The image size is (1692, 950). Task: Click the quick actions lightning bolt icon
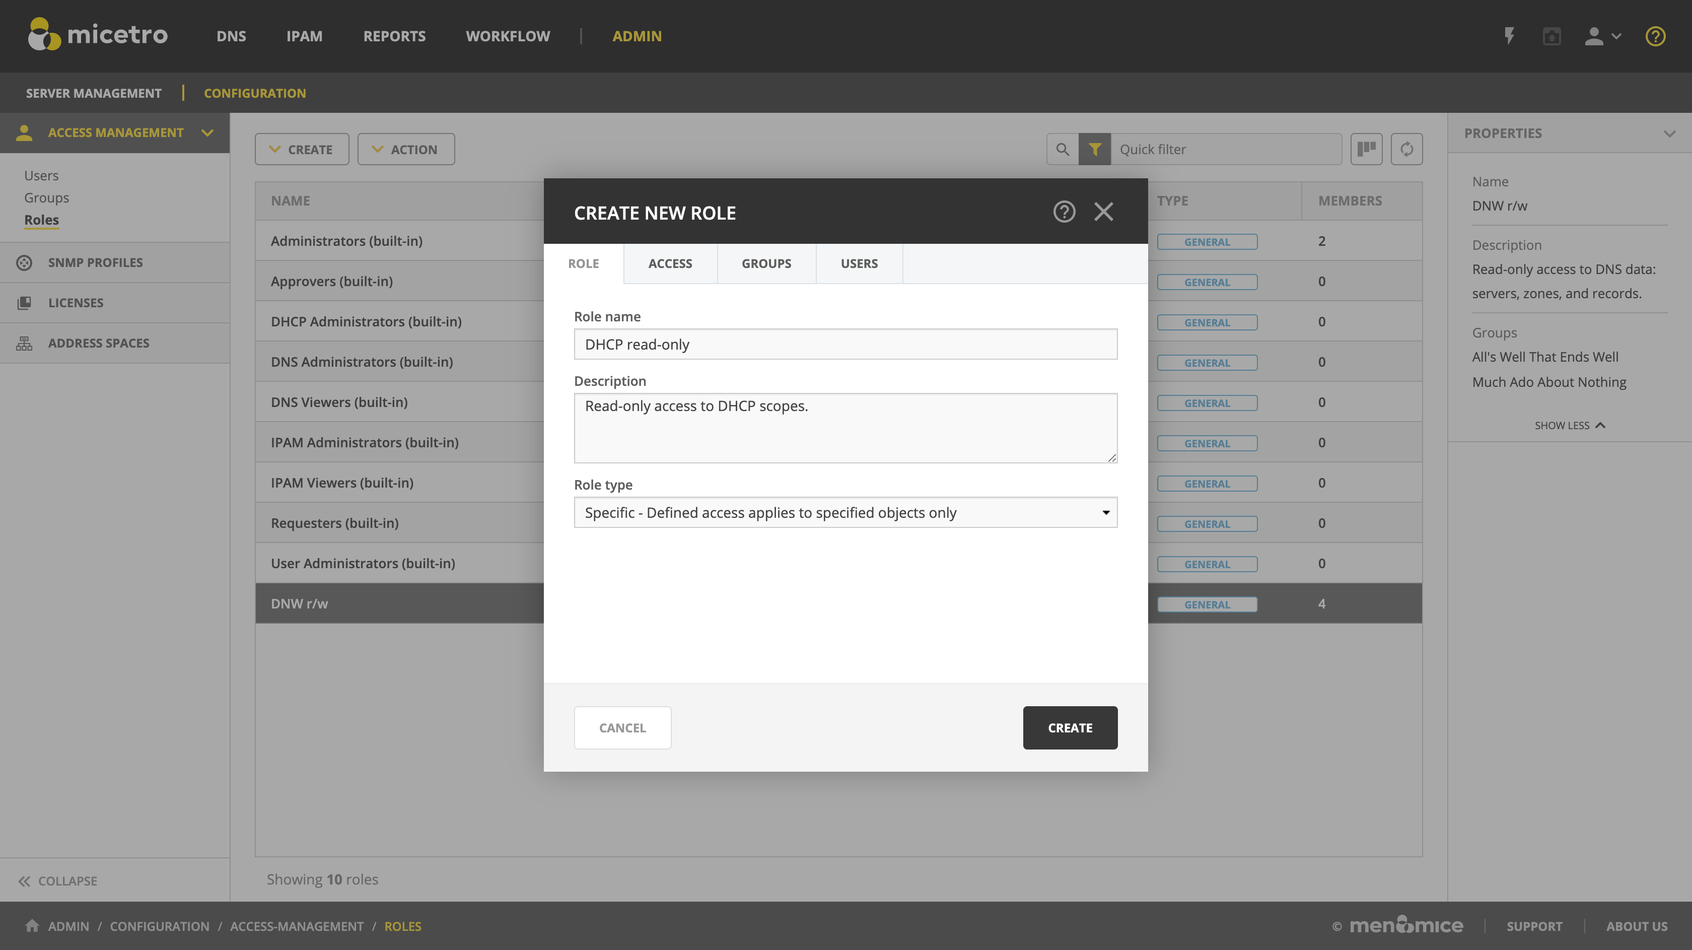click(1509, 35)
